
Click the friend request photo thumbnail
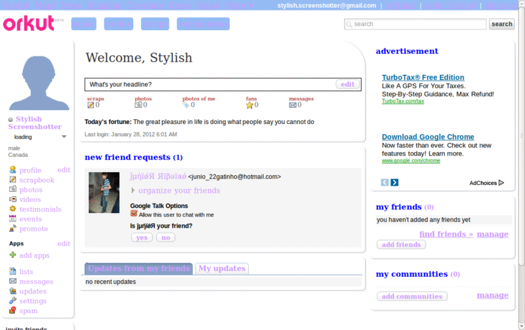[104, 192]
